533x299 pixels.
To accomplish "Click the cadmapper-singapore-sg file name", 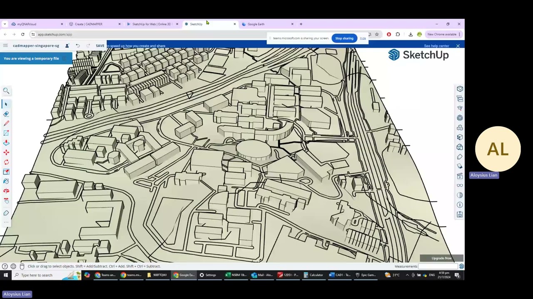I will [x=36, y=46].
